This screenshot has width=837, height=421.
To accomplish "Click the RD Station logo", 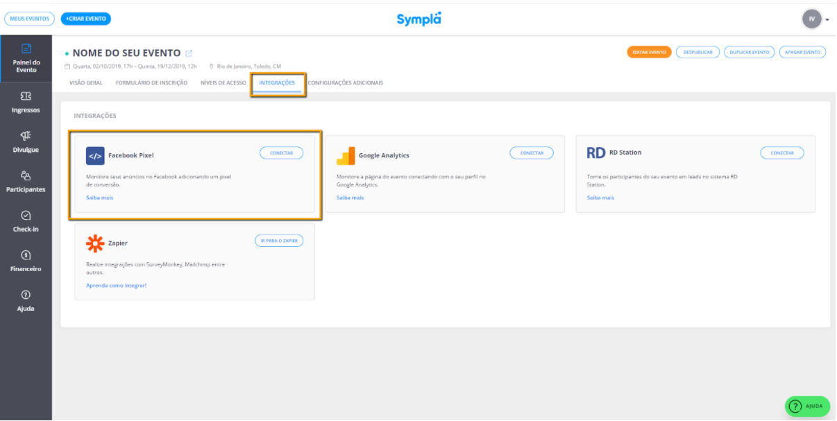I will coord(596,153).
